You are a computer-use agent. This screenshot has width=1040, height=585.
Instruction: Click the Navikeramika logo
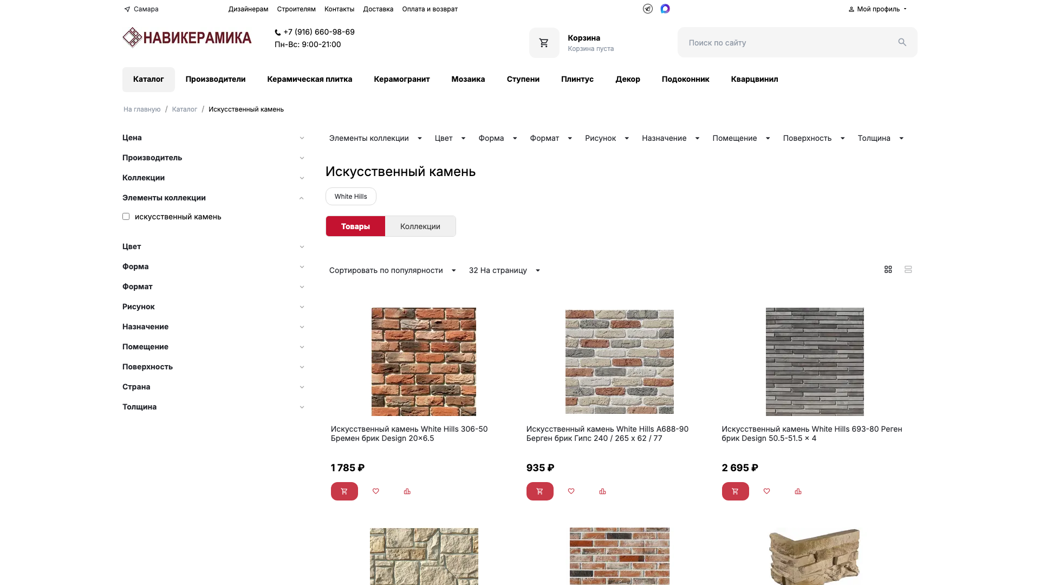point(187,37)
